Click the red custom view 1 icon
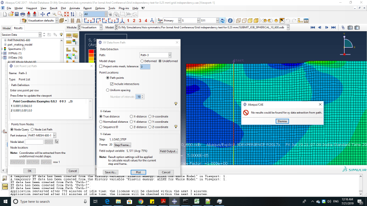Image resolution: width=367 pixels, height=206 pixels. tap(128, 21)
